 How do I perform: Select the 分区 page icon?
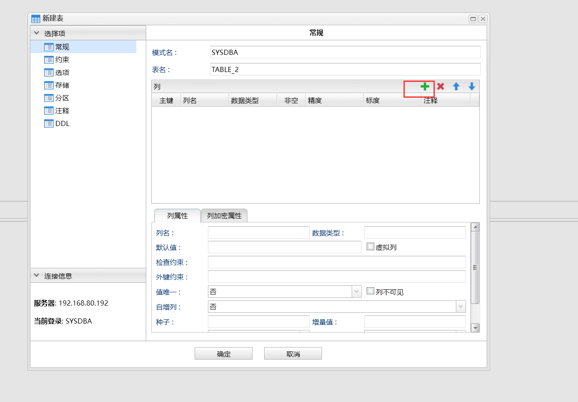pos(49,98)
